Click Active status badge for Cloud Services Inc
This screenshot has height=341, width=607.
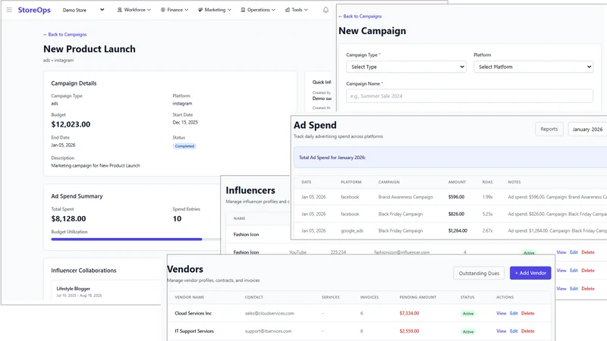pos(468,314)
